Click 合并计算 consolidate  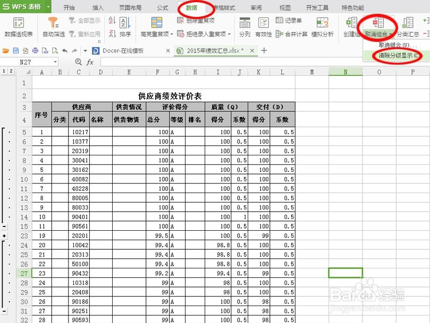tap(291, 34)
